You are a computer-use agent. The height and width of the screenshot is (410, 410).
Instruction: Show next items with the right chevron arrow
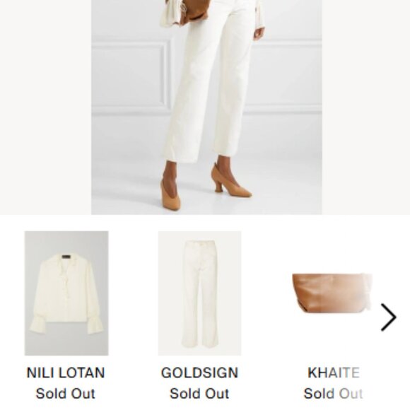389,317
